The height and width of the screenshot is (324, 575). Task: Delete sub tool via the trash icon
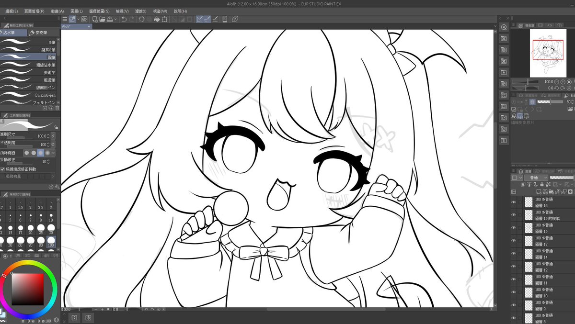(57, 108)
